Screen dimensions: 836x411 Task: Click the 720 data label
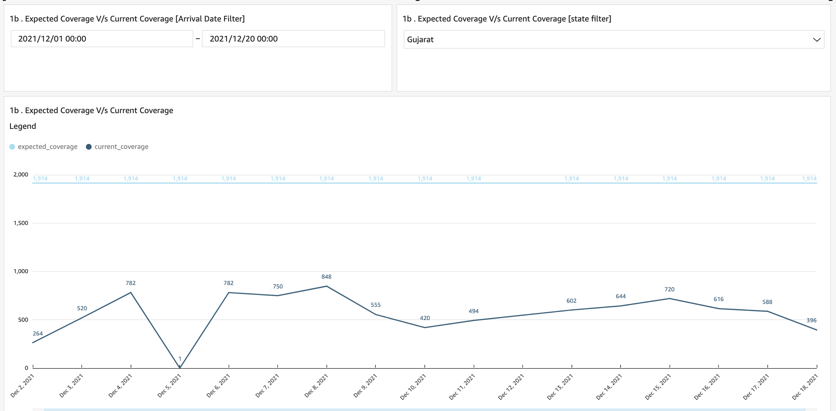coord(669,290)
